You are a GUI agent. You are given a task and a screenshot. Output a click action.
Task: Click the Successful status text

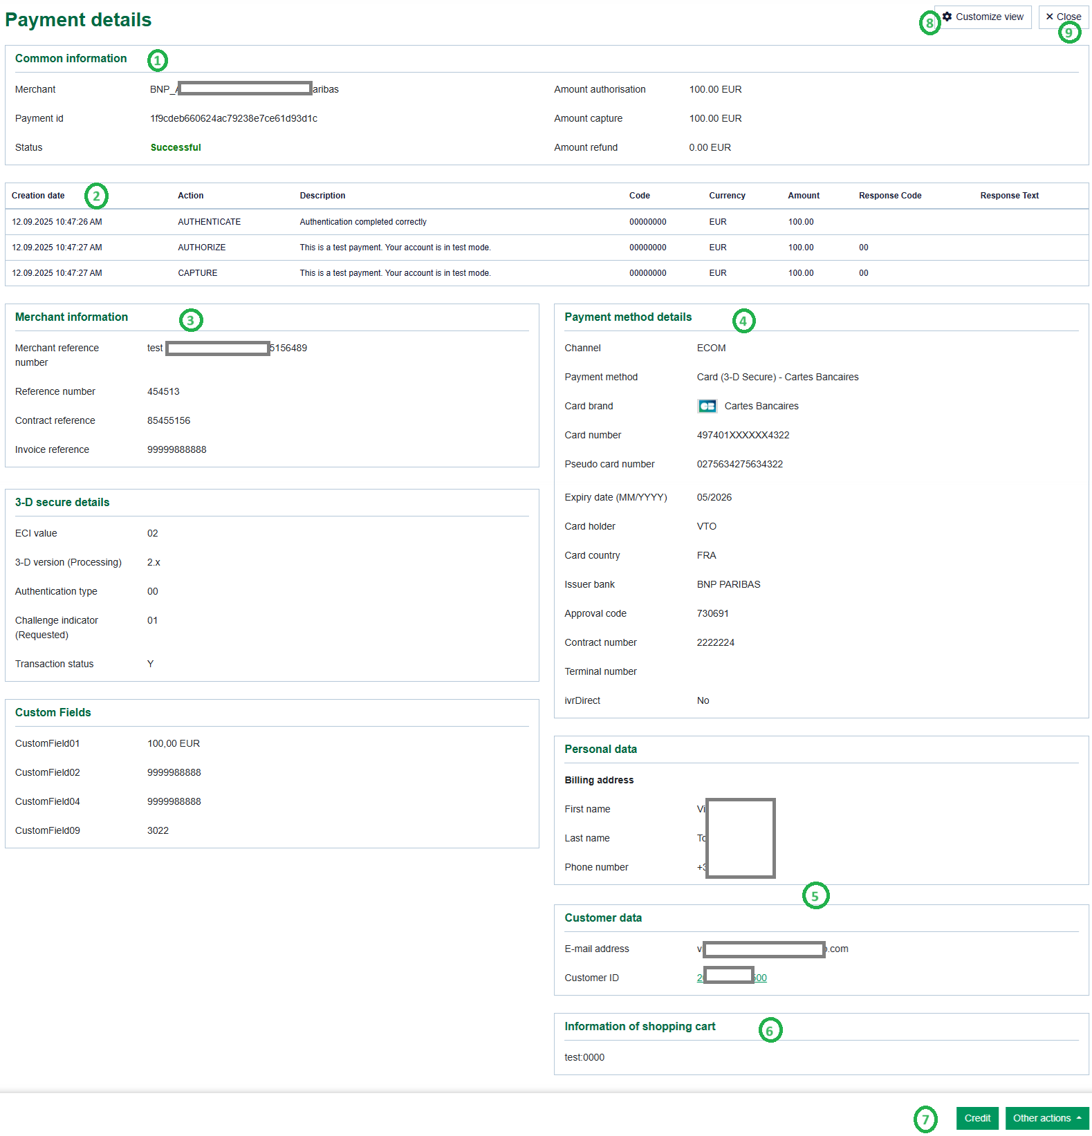[176, 147]
